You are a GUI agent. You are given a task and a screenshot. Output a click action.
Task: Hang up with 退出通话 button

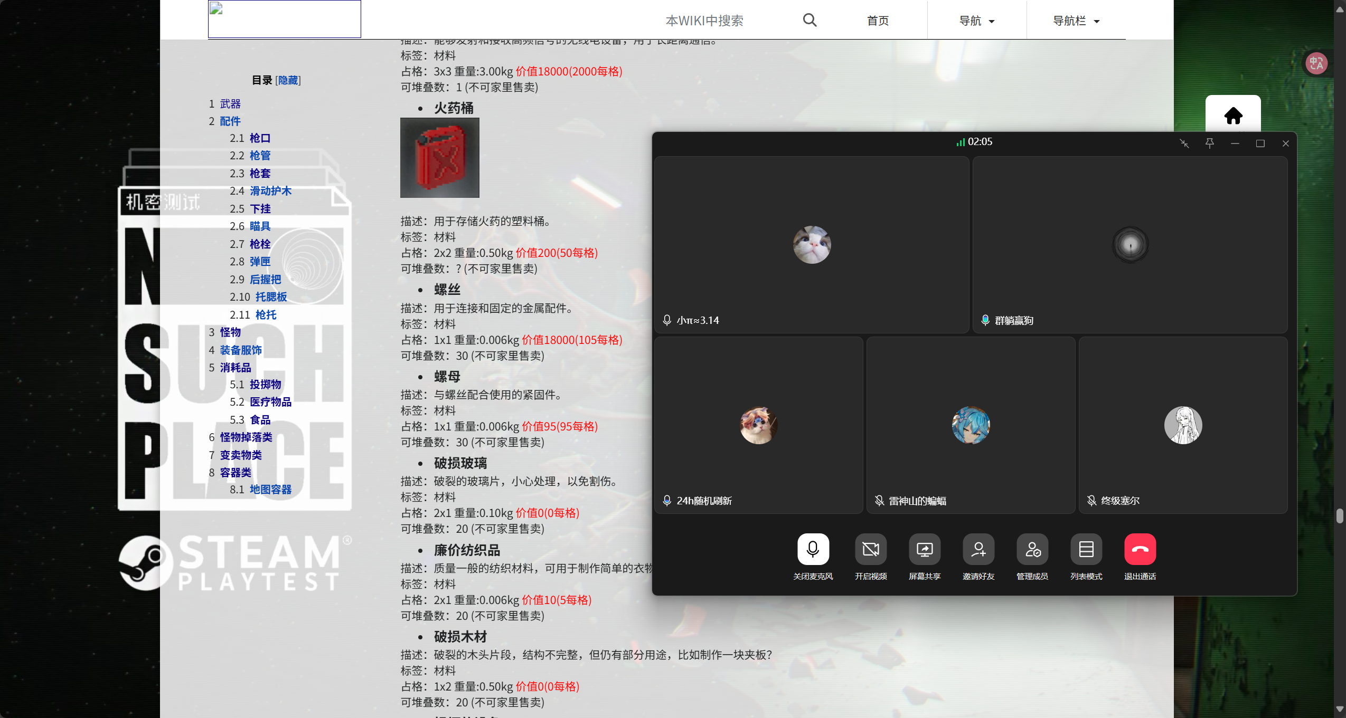click(x=1140, y=549)
